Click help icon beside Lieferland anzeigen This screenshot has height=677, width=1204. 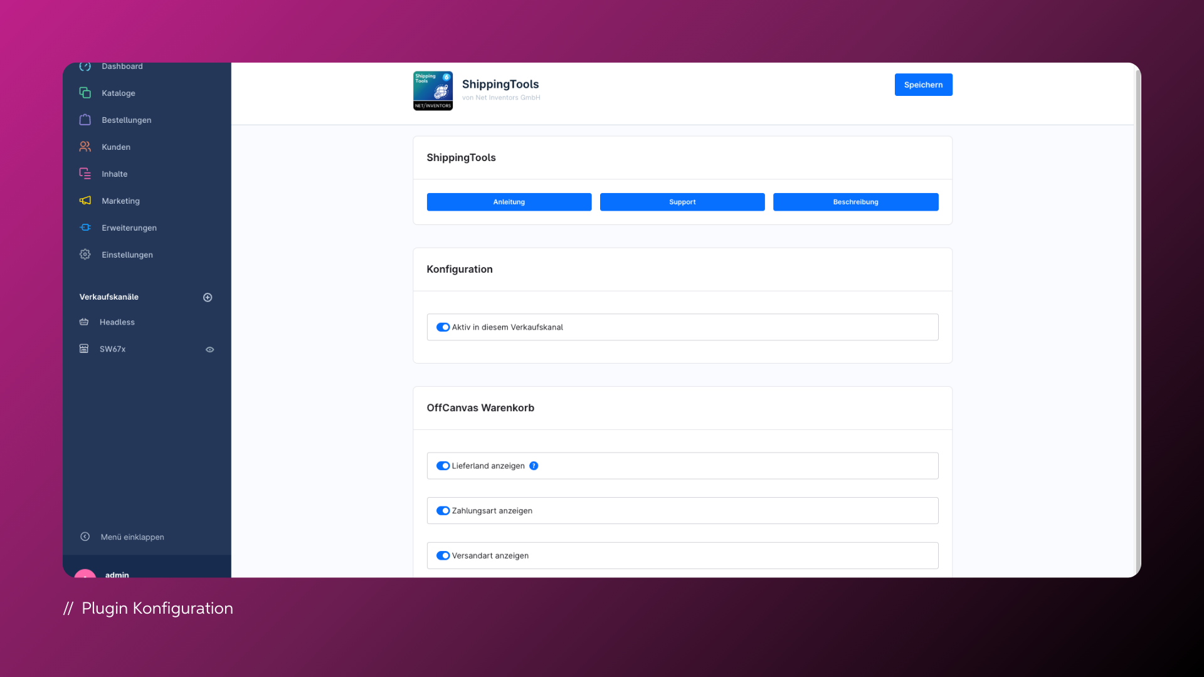[x=534, y=466]
